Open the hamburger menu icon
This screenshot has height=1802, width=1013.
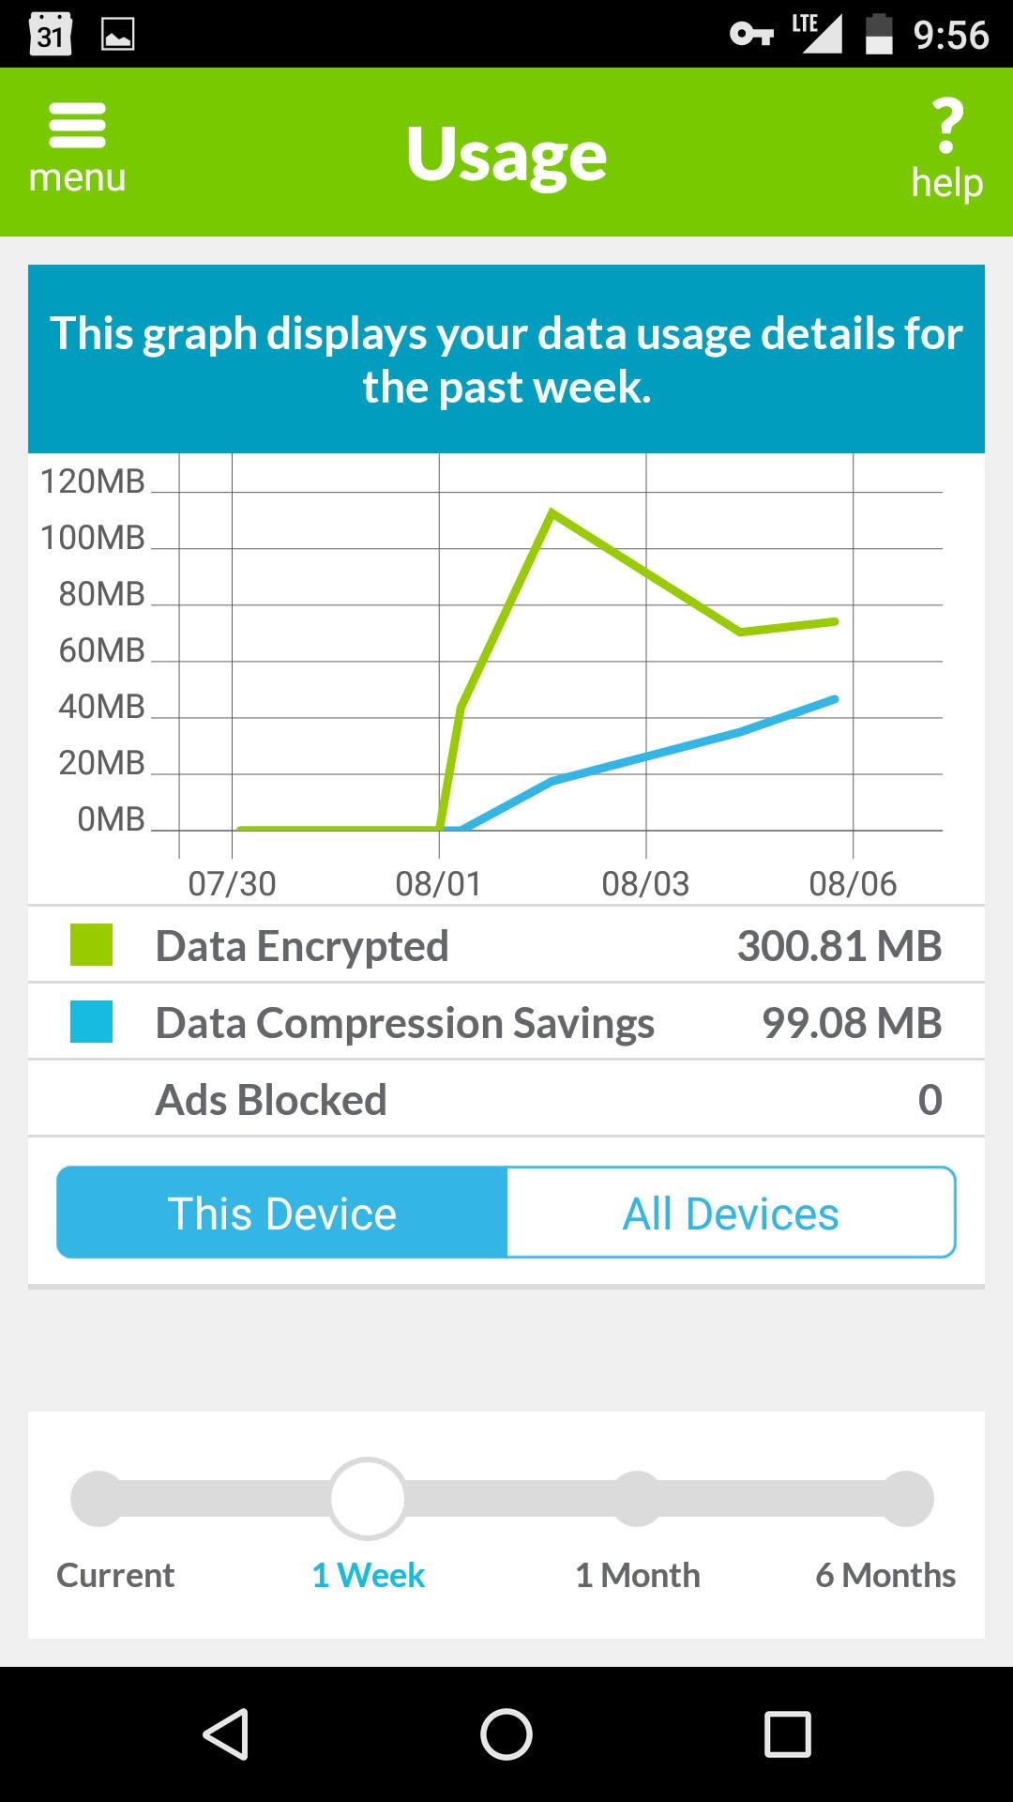tap(77, 126)
